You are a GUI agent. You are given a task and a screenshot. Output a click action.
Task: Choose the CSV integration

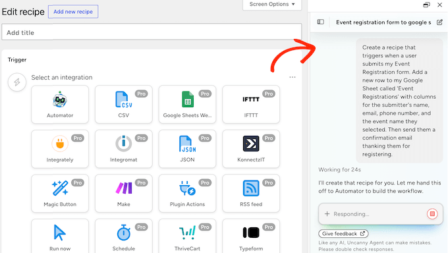click(x=124, y=104)
